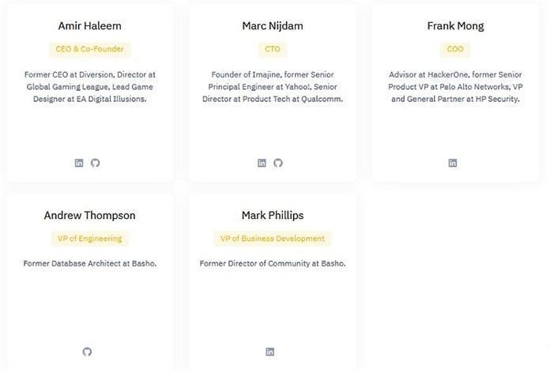Select the VP of Business Development badge

pyautogui.click(x=272, y=239)
